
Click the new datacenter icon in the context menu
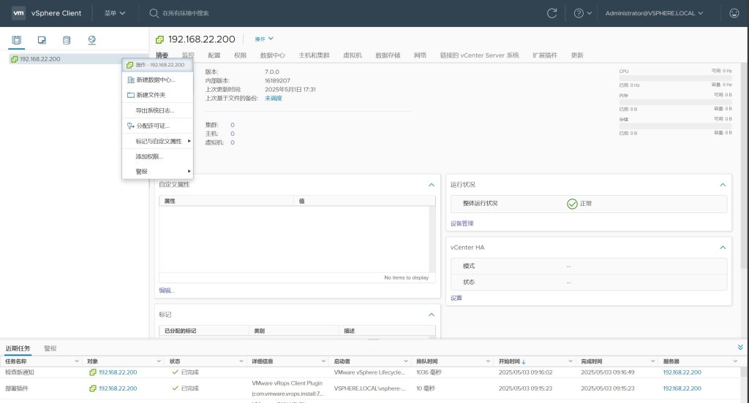[x=131, y=80]
